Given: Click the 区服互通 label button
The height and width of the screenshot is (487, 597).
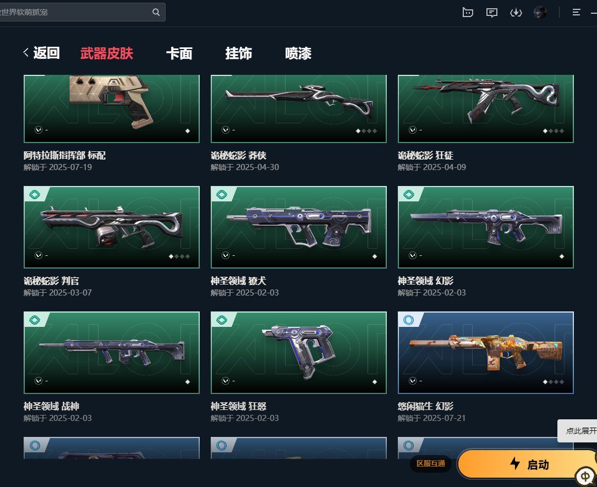Looking at the screenshot, I should [x=431, y=463].
